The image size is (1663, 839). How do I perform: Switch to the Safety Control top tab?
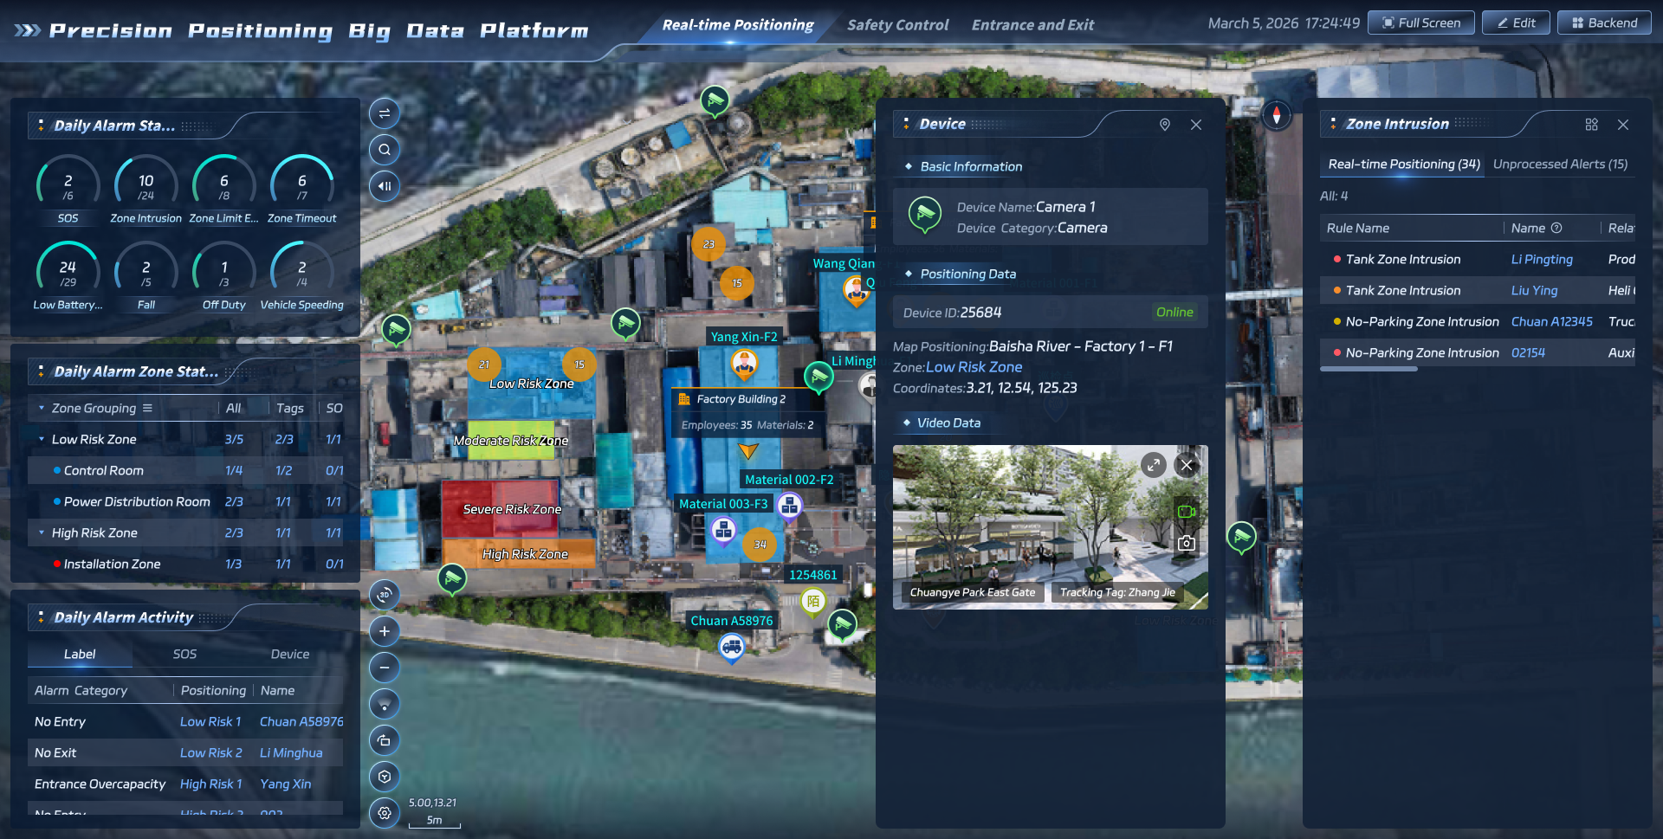click(897, 25)
